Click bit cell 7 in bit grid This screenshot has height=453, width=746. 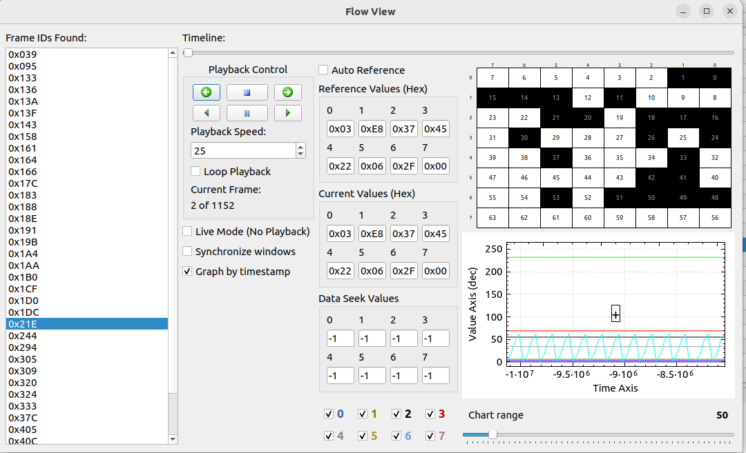pyautogui.click(x=492, y=78)
